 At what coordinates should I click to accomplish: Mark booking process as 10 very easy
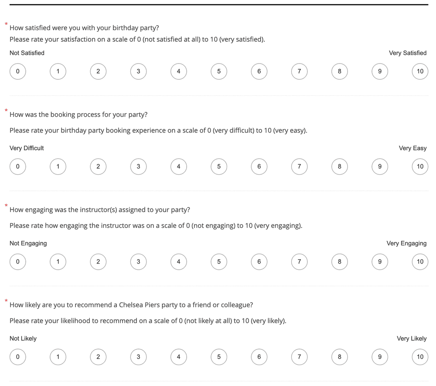point(420,166)
